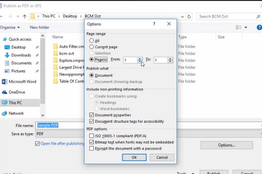Screen dimensions: 262x174
Task: Select the Newspprompt folder
Action: [68, 74]
